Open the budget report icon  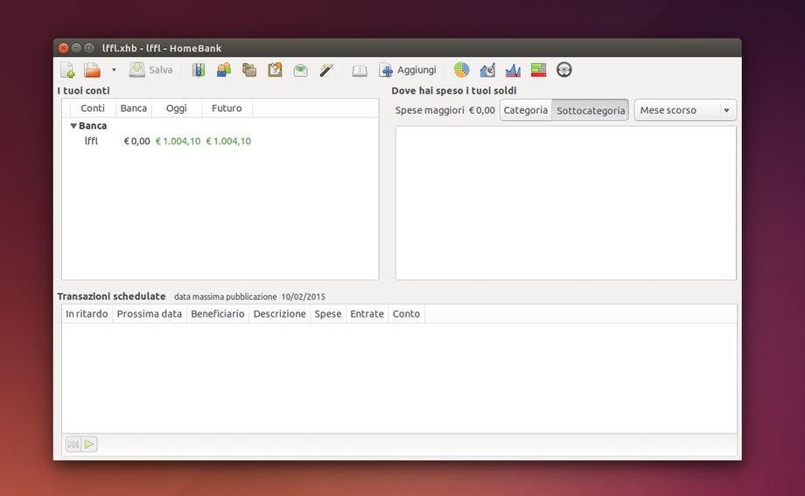pos(538,70)
